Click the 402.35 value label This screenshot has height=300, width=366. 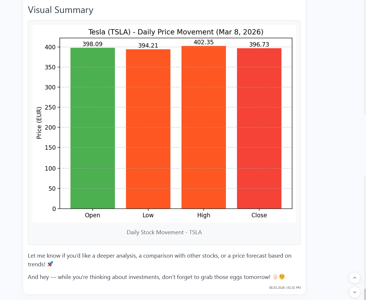[204, 42]
